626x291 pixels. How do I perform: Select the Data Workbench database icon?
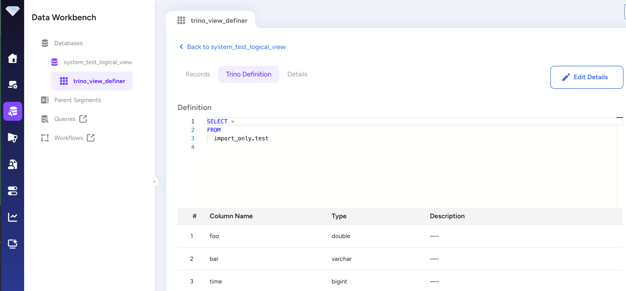(12, 111)
